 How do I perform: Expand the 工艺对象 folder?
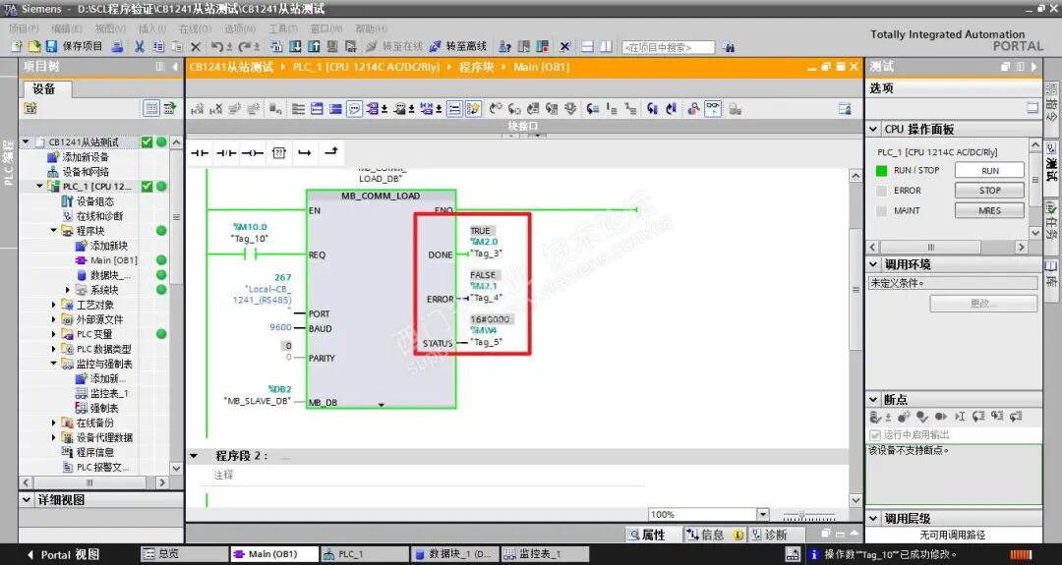point(54,305)
